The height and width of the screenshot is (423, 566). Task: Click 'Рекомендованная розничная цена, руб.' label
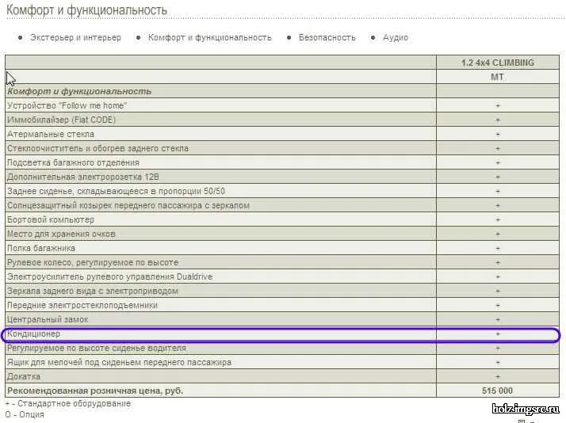[x=95, y=391]
